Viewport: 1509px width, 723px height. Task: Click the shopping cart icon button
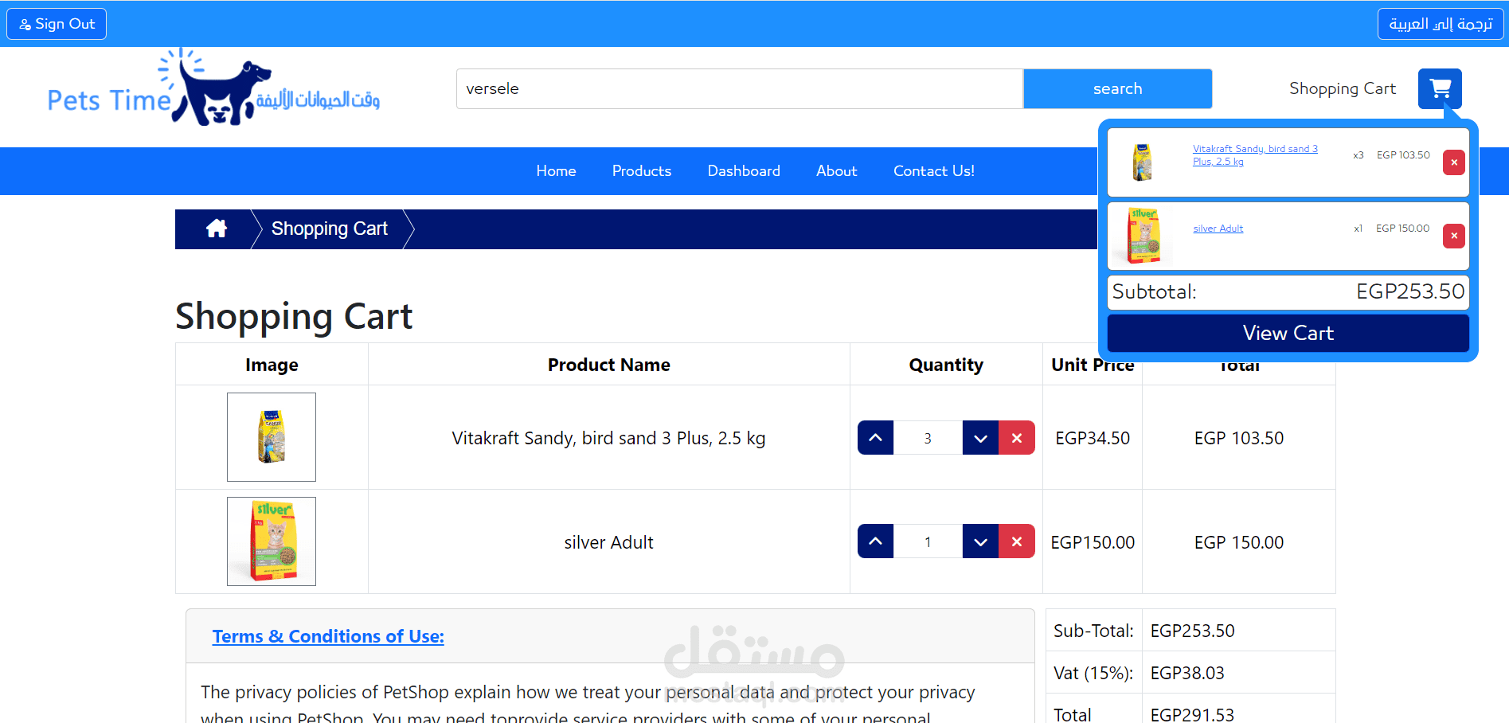pos(1440,88)
